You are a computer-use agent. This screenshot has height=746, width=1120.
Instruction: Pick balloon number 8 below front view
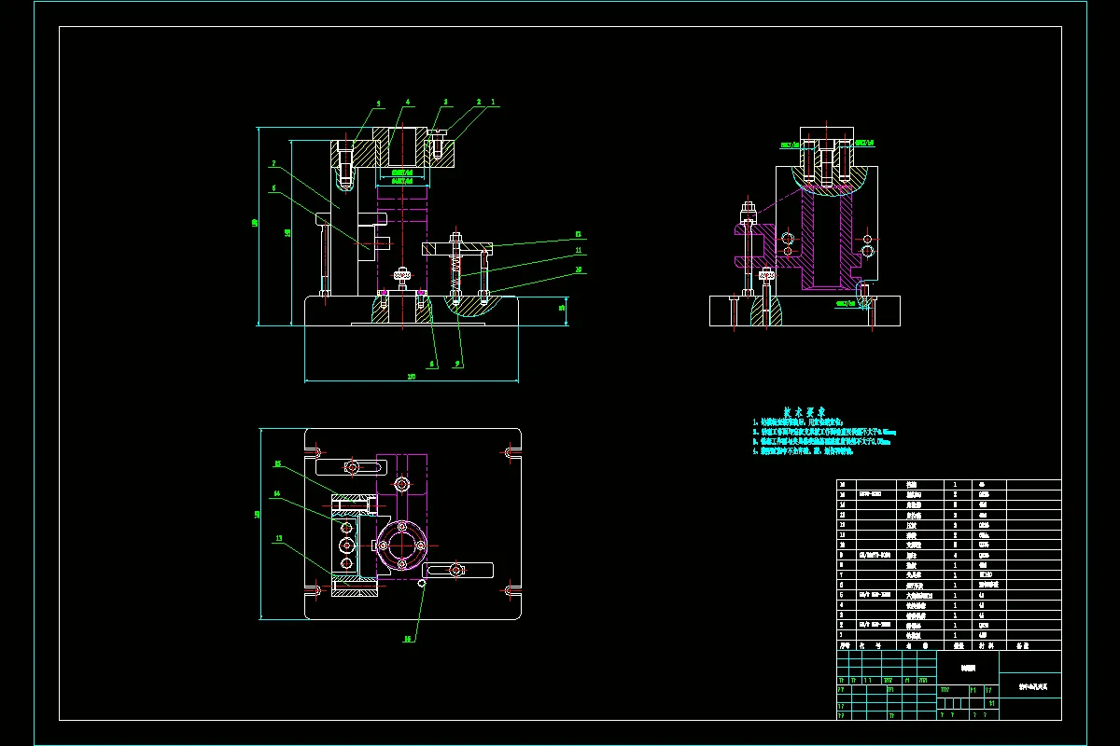pos(432,364)
